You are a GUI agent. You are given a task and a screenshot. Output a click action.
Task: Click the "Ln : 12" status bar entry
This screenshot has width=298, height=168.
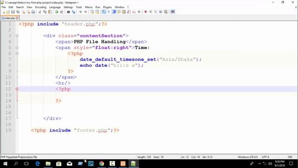(185, 157)
